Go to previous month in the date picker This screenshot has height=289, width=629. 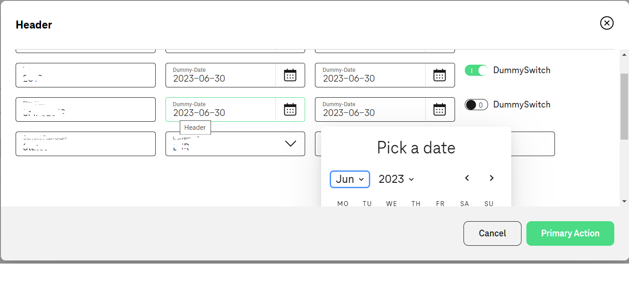467,178
